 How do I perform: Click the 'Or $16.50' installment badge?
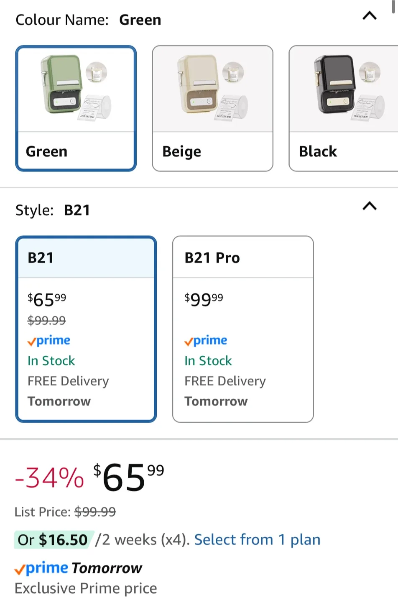coord(53,540)
